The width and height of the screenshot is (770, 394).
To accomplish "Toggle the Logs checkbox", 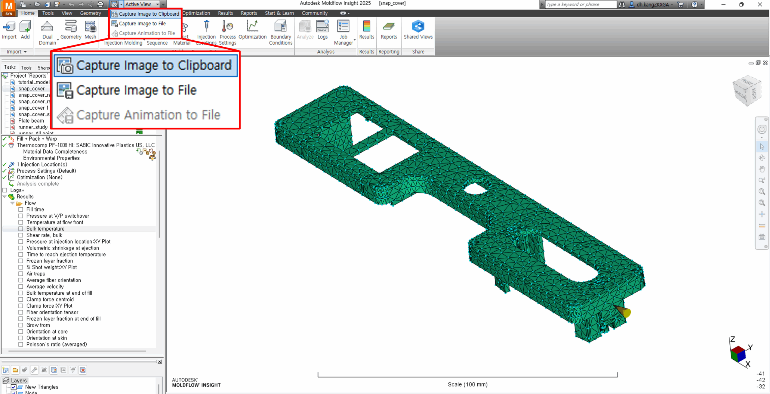I will pyautogui.click(x=5, y=190).
